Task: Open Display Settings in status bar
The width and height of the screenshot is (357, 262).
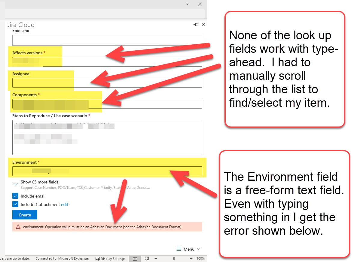Action: (110, 259)
